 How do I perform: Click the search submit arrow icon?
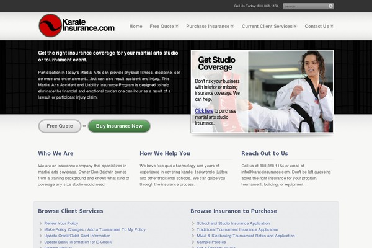tap(330, 6)
